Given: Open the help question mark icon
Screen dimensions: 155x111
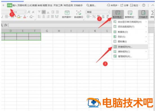Looking at the screenshot, I should pos(144,5).
